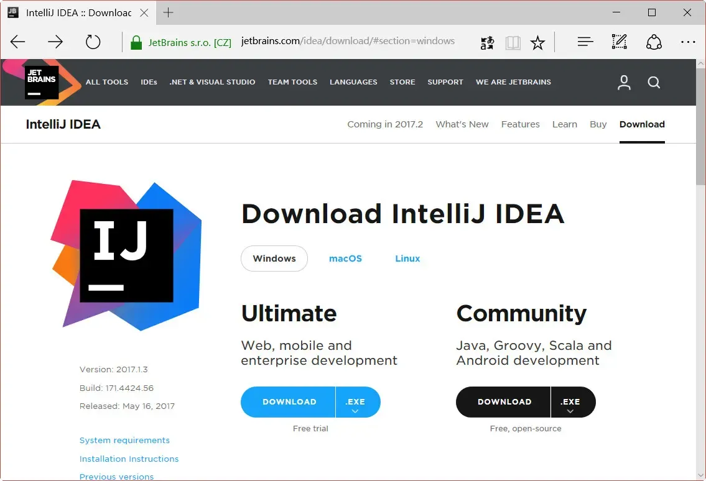Click the JetBrains logo

tap(42, 82)
